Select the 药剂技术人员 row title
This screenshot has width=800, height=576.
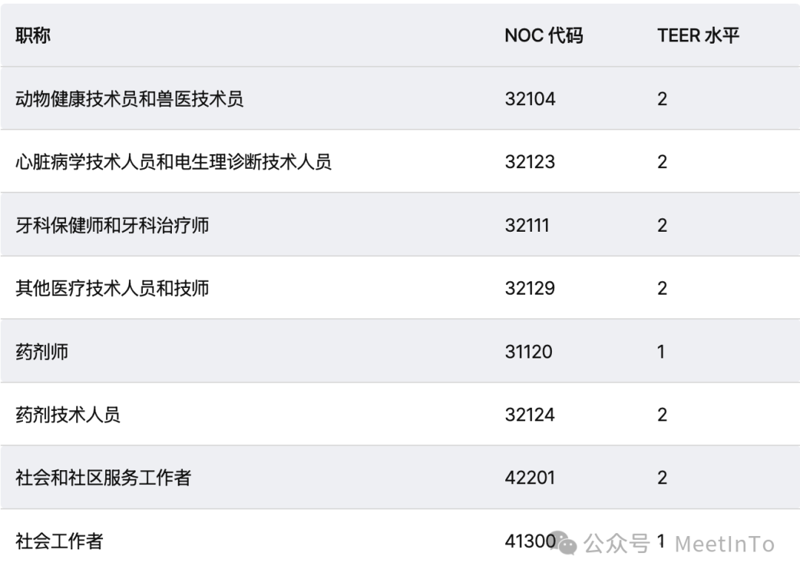pyautogui.click(x=68, y=415)
